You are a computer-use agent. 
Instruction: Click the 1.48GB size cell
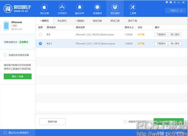[129, 44]
